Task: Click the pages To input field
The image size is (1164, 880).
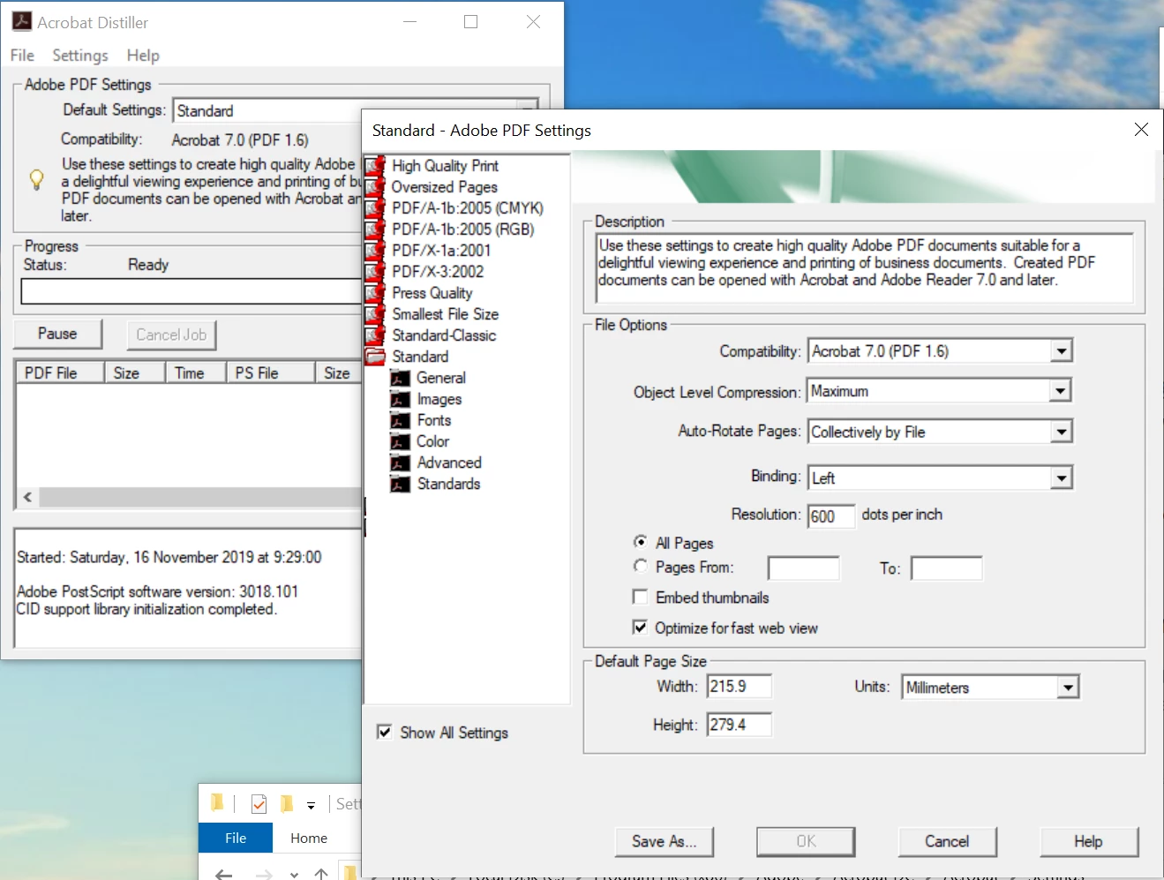Action: 947,568
